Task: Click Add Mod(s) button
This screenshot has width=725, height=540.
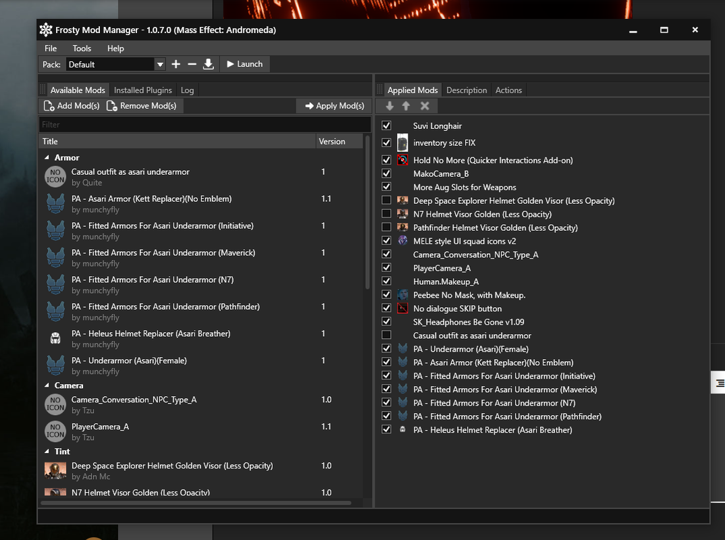Action: pyautogui.click(x=72, y=106)
